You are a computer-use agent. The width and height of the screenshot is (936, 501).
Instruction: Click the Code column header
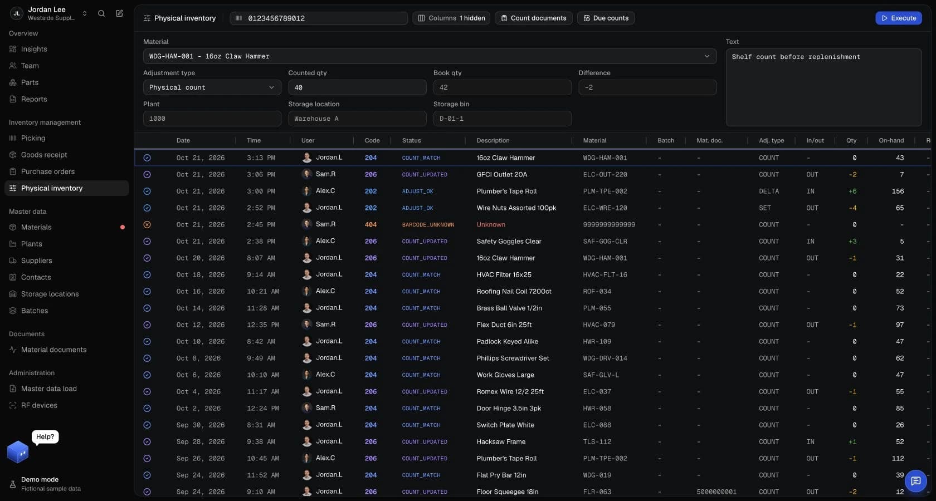(372, 141)
